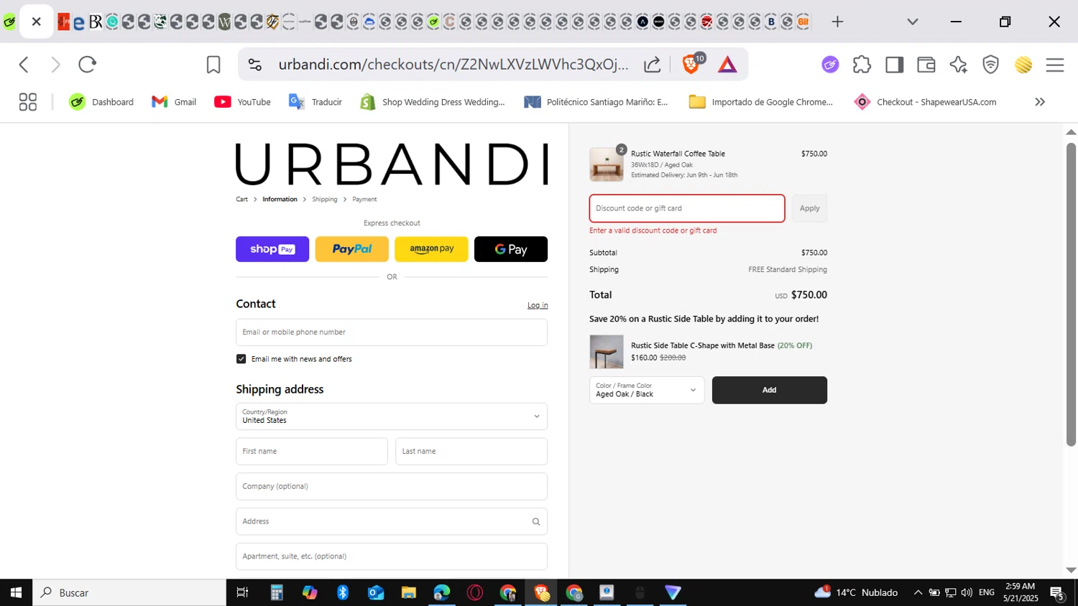Click the page vertical scrollbar

[1071, 294]
